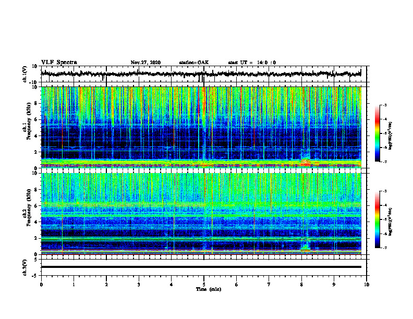
Task: Click the "station=GAK" label
Action: pyautogui.click(x=194, y=63)
